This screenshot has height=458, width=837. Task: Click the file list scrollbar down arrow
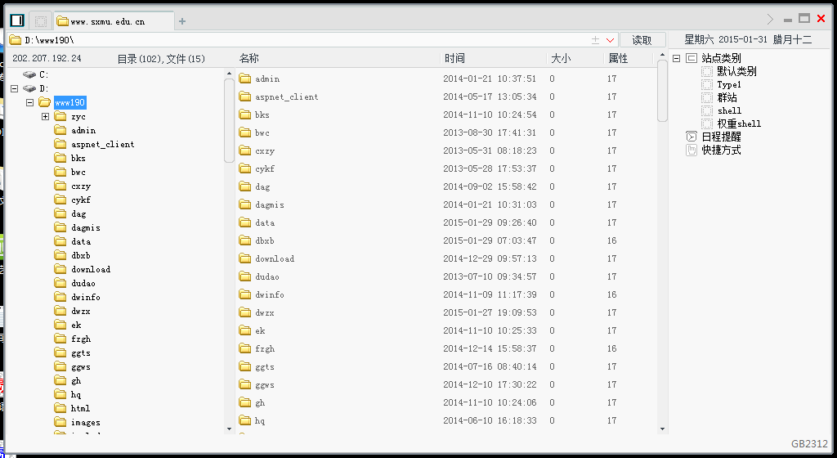tap(662, 429)
